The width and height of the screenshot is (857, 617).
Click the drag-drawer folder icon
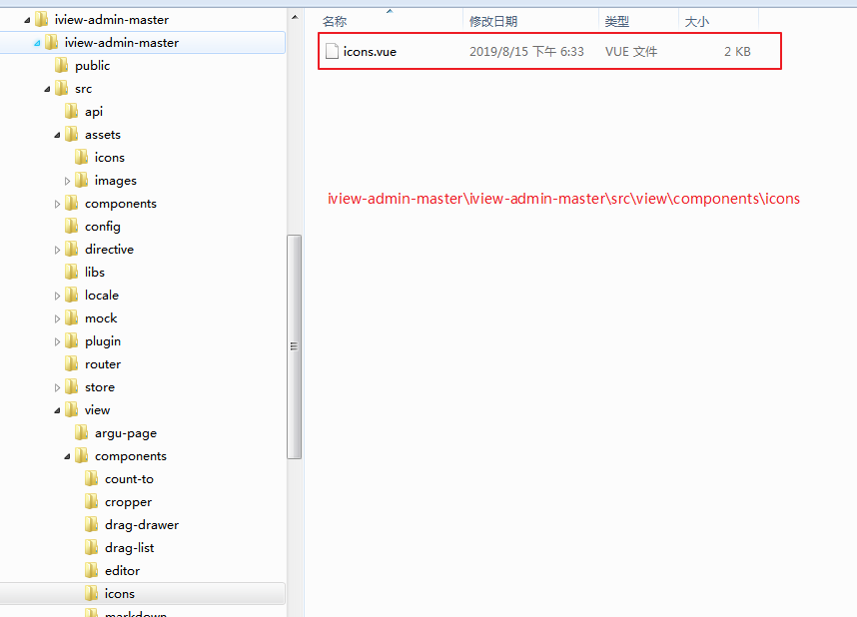coord(91,524)
